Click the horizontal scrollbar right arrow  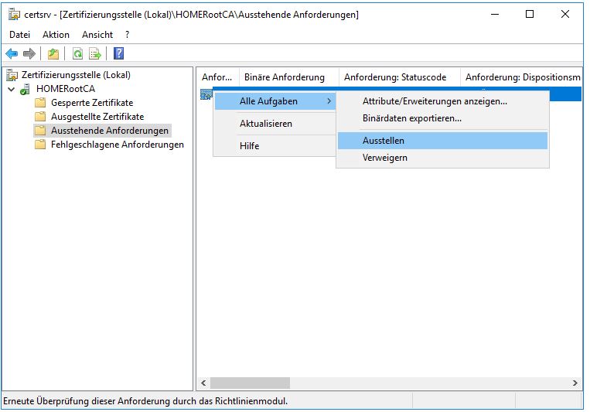point(575,383)
